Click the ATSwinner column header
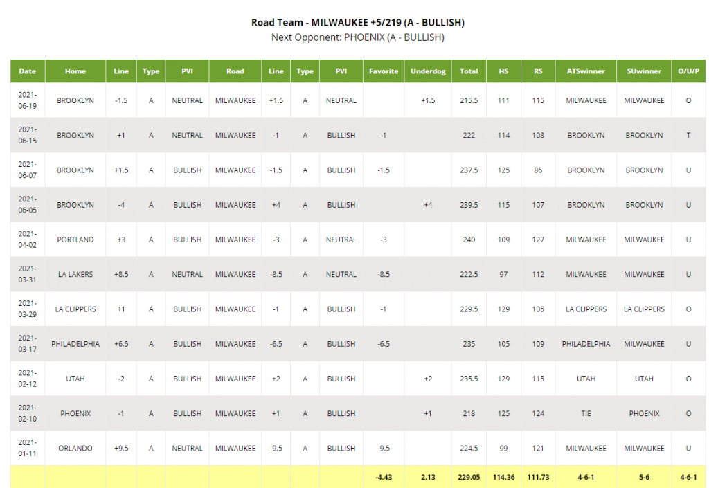This screenshot has height=488, width=709. coord(586,71)
